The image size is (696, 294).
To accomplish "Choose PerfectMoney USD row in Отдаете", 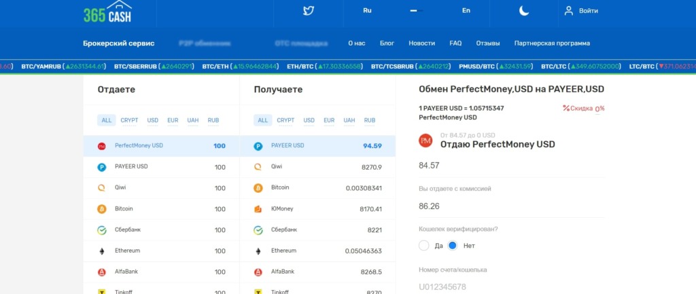I will point(162,146).
